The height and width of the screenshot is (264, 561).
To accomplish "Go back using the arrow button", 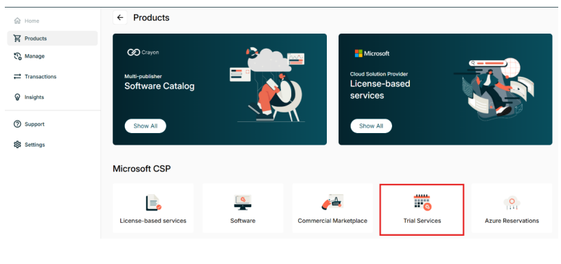I will 120,18.
